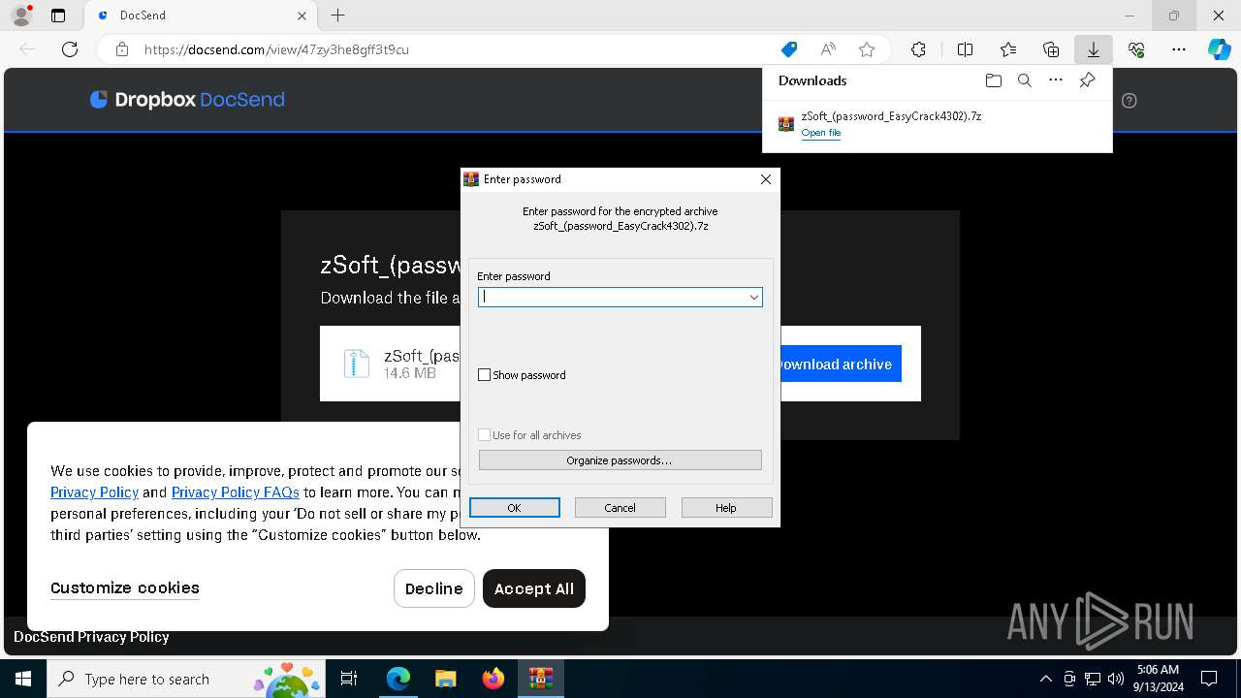This screenshot has height=698, width=1241.
Task: Pin the Downloads panel
Action: click(1088, 80)
